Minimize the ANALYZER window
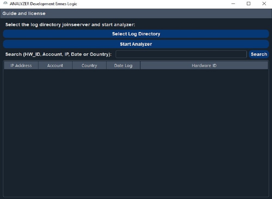This screenshot has height=199, width=272. (233, 4)
